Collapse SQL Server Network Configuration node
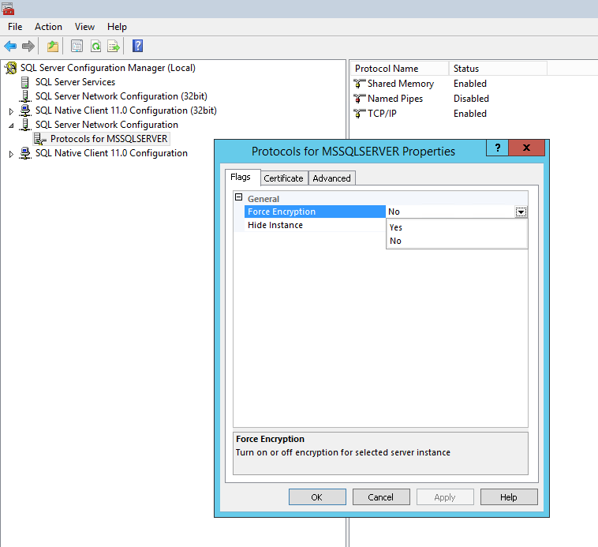 click(11, 126)
